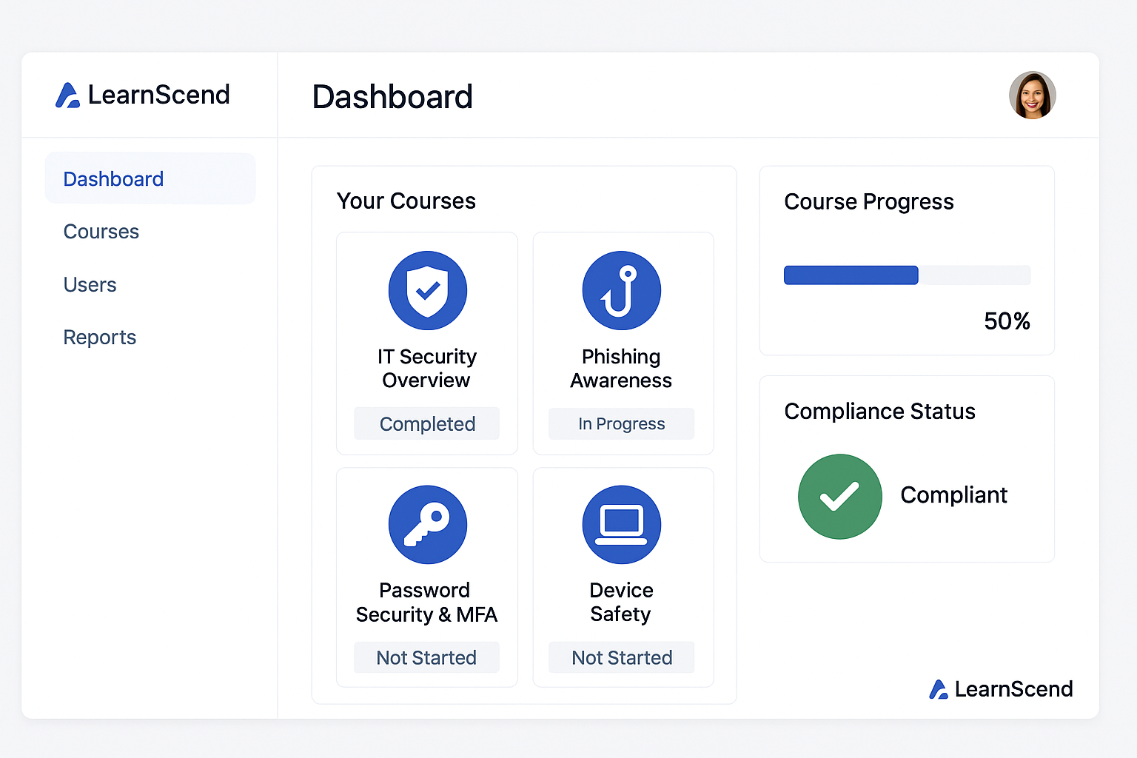Open the Courses section
1137x758 pixels.
tap(101, 232)
